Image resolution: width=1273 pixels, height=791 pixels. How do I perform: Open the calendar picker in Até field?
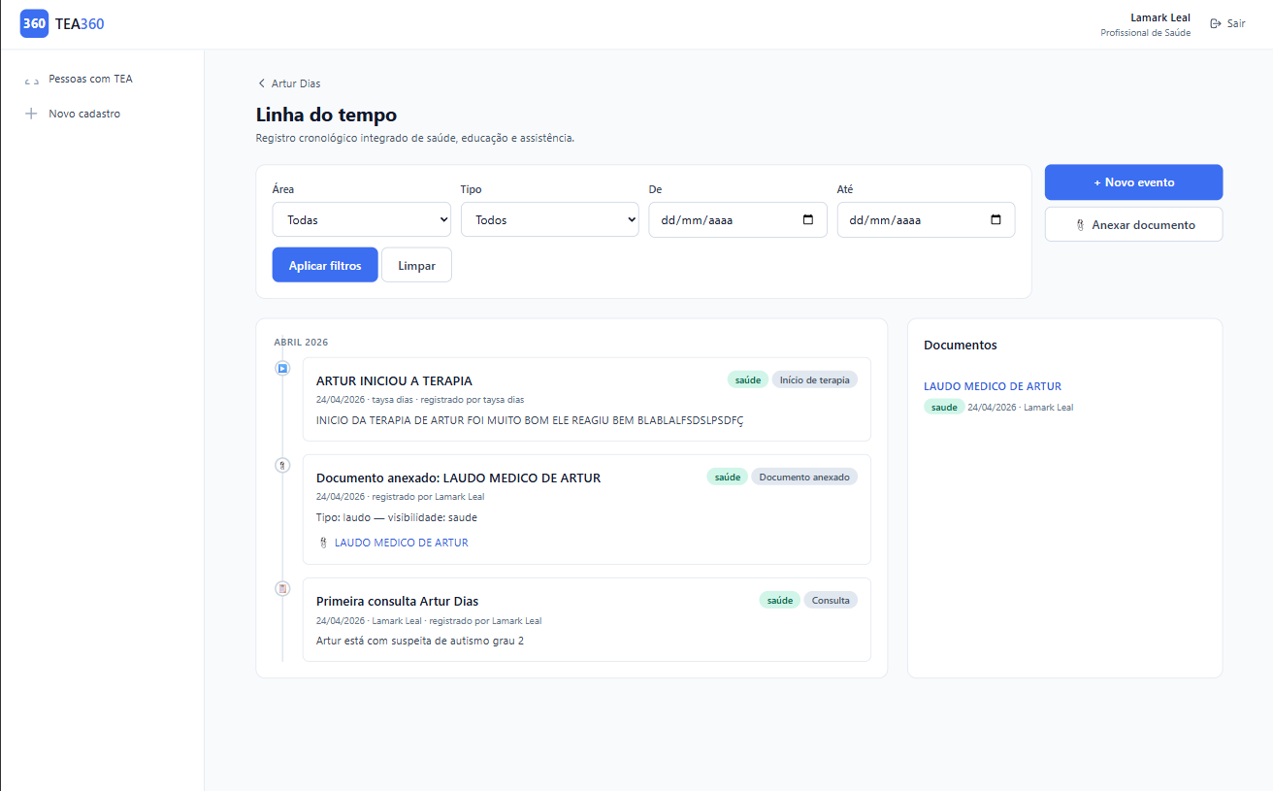pyautogui.click(x=996, y=219)
